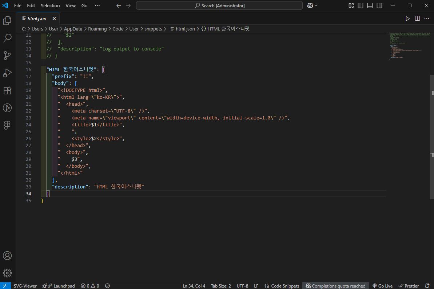Open notifications bell icon

(x=427, y=286)
